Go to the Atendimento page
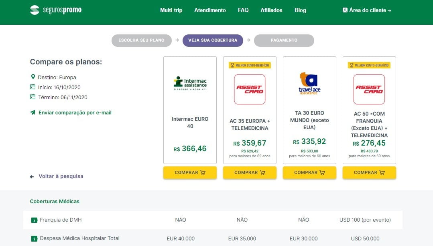This screenshot has height=246, width=433. pos(210,10)
